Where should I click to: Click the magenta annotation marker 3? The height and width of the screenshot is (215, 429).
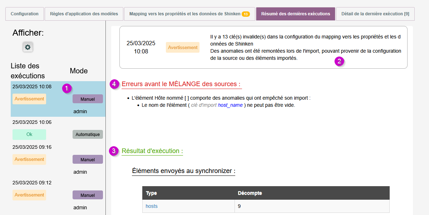click(114, 151)
